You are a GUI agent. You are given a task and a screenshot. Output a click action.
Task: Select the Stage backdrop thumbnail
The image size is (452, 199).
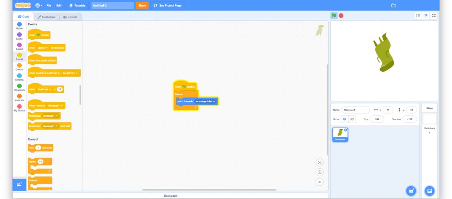(429, 119)
